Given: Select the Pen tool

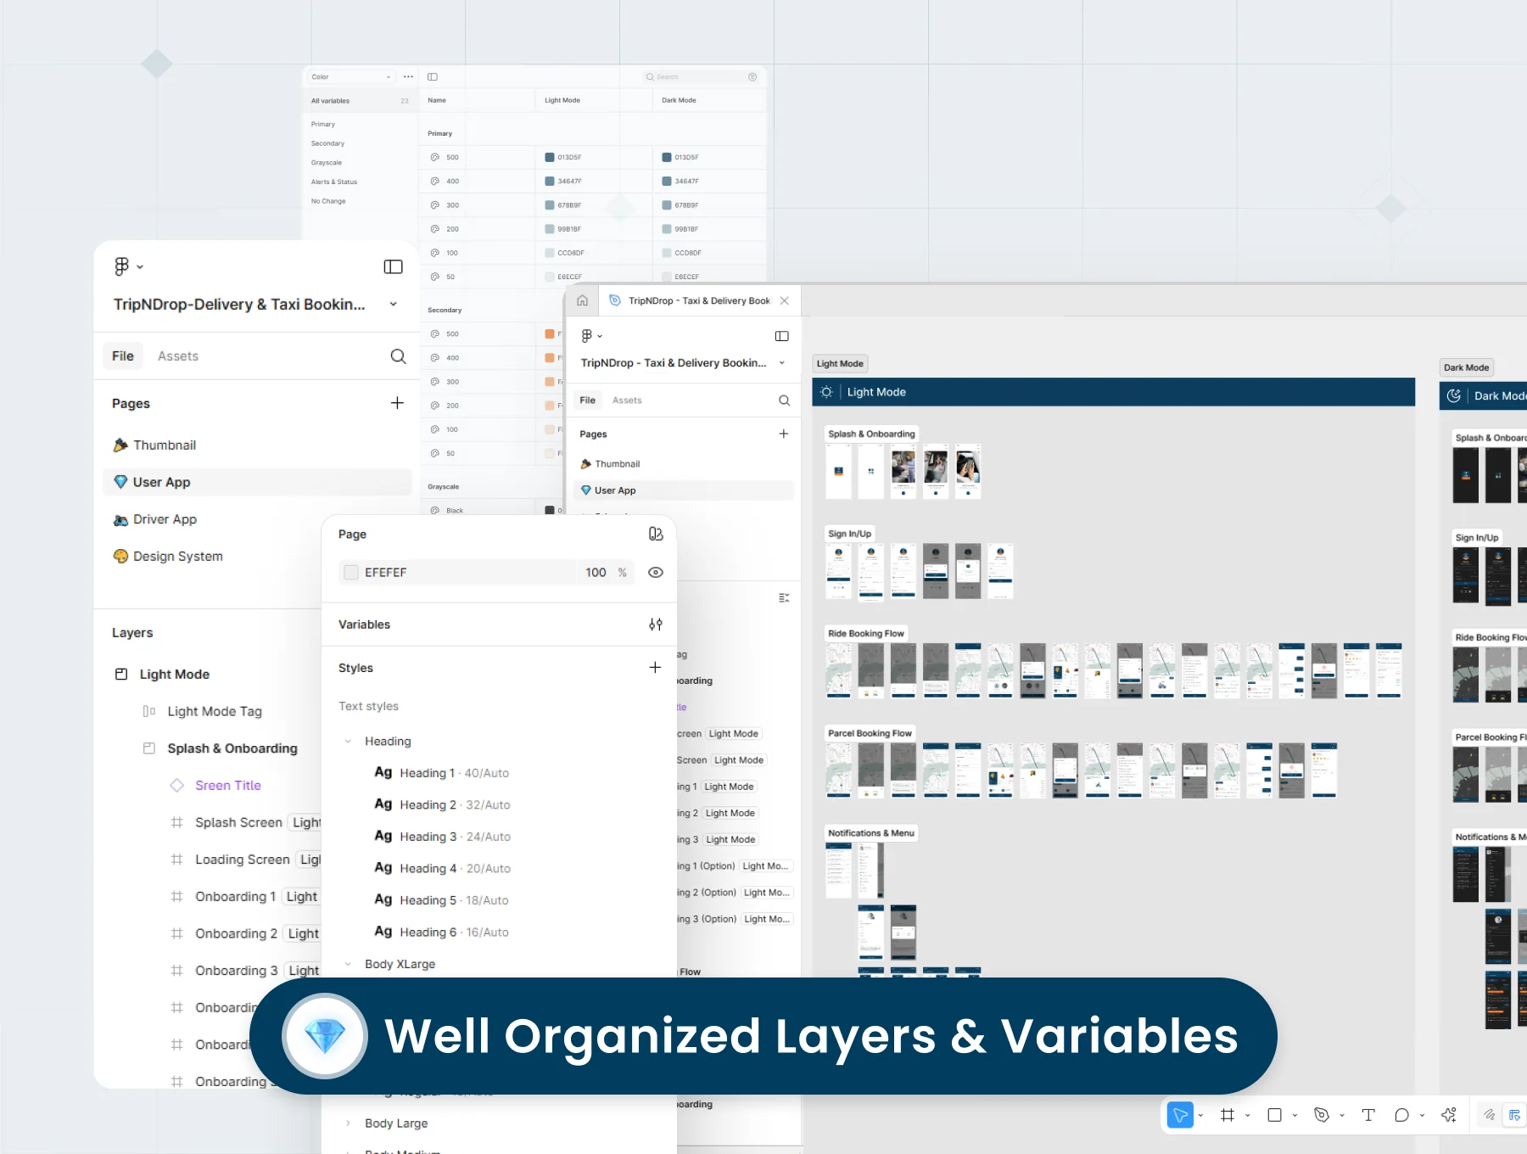Looking at the screenshot, I should coord(1321,1115).
